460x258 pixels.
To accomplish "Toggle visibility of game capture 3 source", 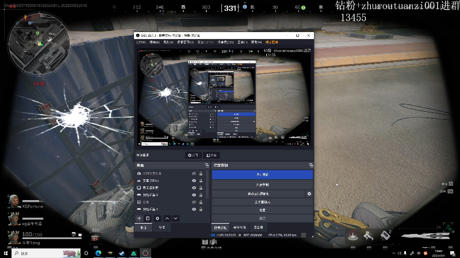I will pos(194,195).
